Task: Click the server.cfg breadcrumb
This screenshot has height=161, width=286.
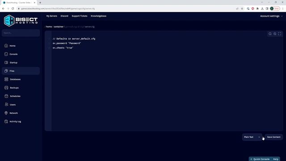Action: [90, 27]
